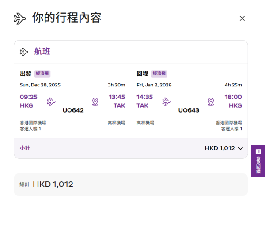This screenshot has height=233, width=265.
Task: Click the airplane icon next to 航班
Action: [x=24, y=52]
